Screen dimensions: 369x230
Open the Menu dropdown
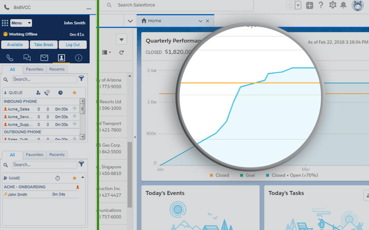click(21, 23)
